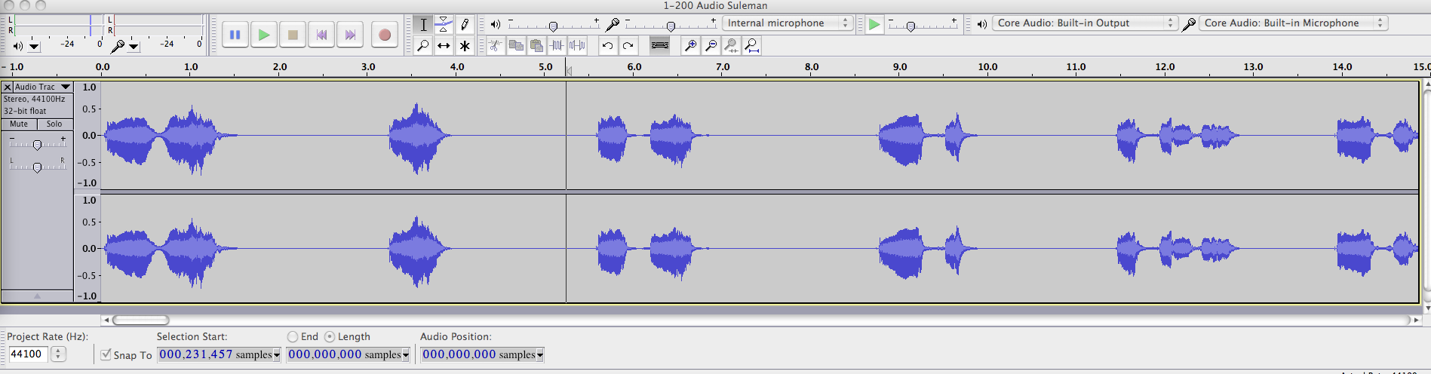The width and height of the screenshot is (1431, 374).
Task: Select the Draw pencil tool
Action: 465,24
